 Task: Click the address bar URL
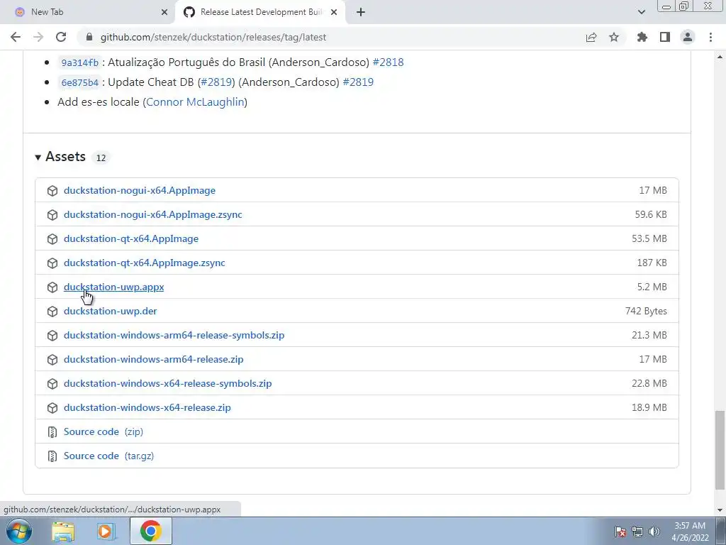pos(213,37)
